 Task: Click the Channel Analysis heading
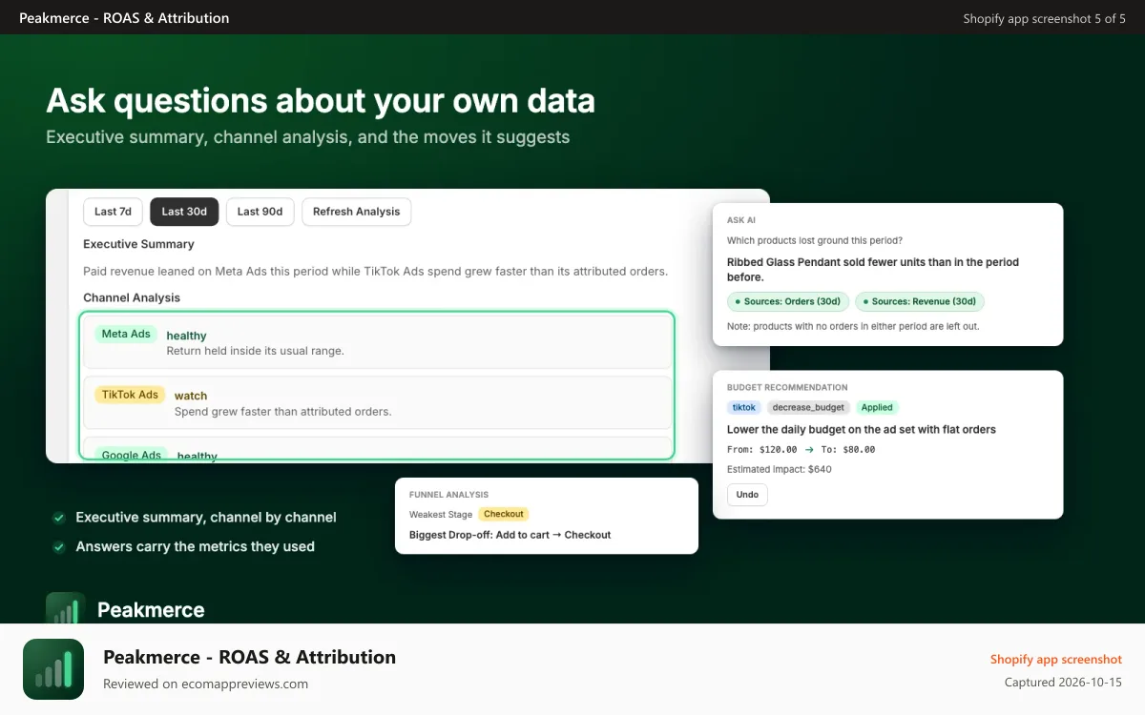tap(132, 297)
